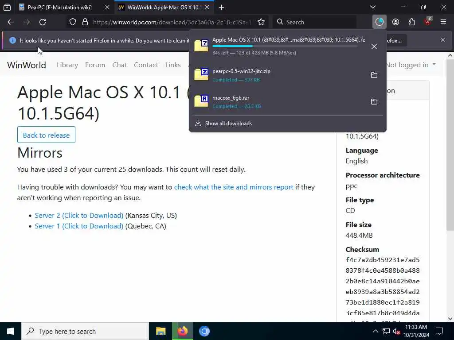Go back to the previous page
Viewport: 454px width, 340px height.
11,22
